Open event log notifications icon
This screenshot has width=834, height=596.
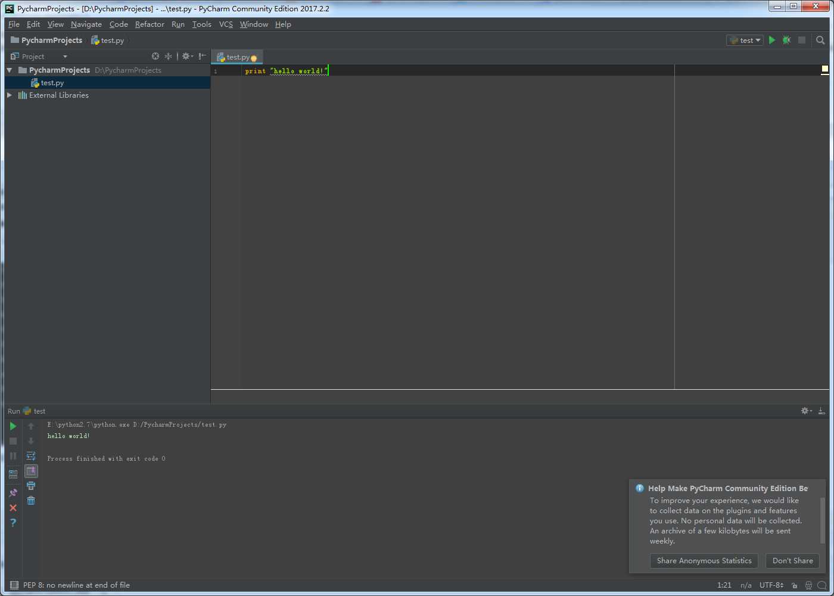(x=822, y=585)
